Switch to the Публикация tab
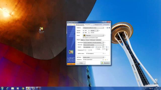Screen dimensions: 161x90 93,40
